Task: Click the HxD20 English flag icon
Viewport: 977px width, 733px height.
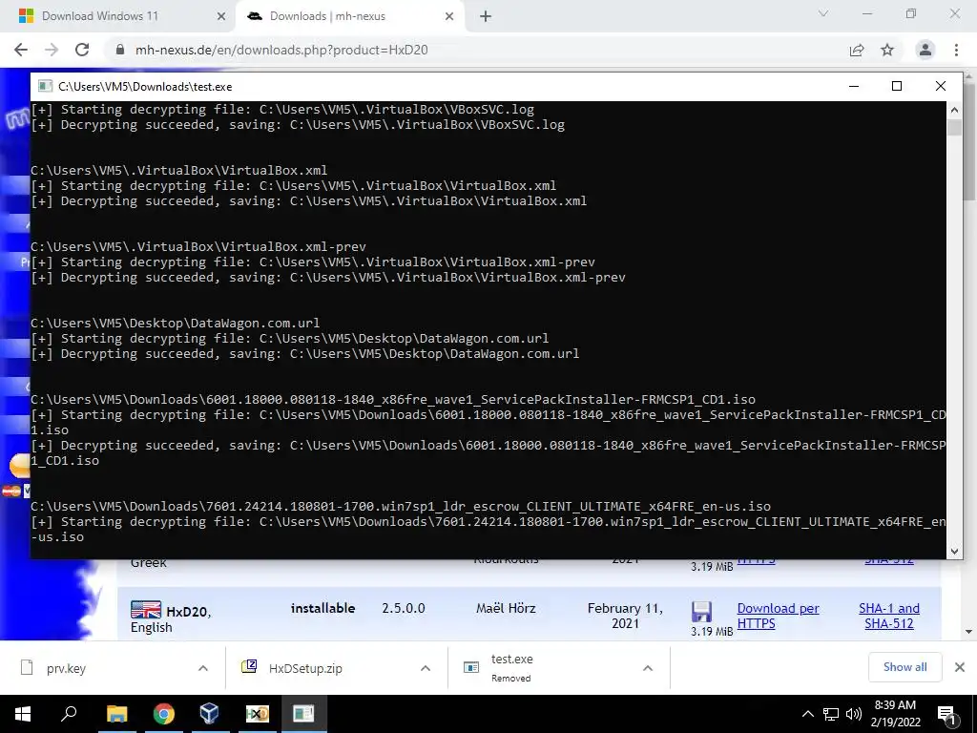Action: point(146,609)
